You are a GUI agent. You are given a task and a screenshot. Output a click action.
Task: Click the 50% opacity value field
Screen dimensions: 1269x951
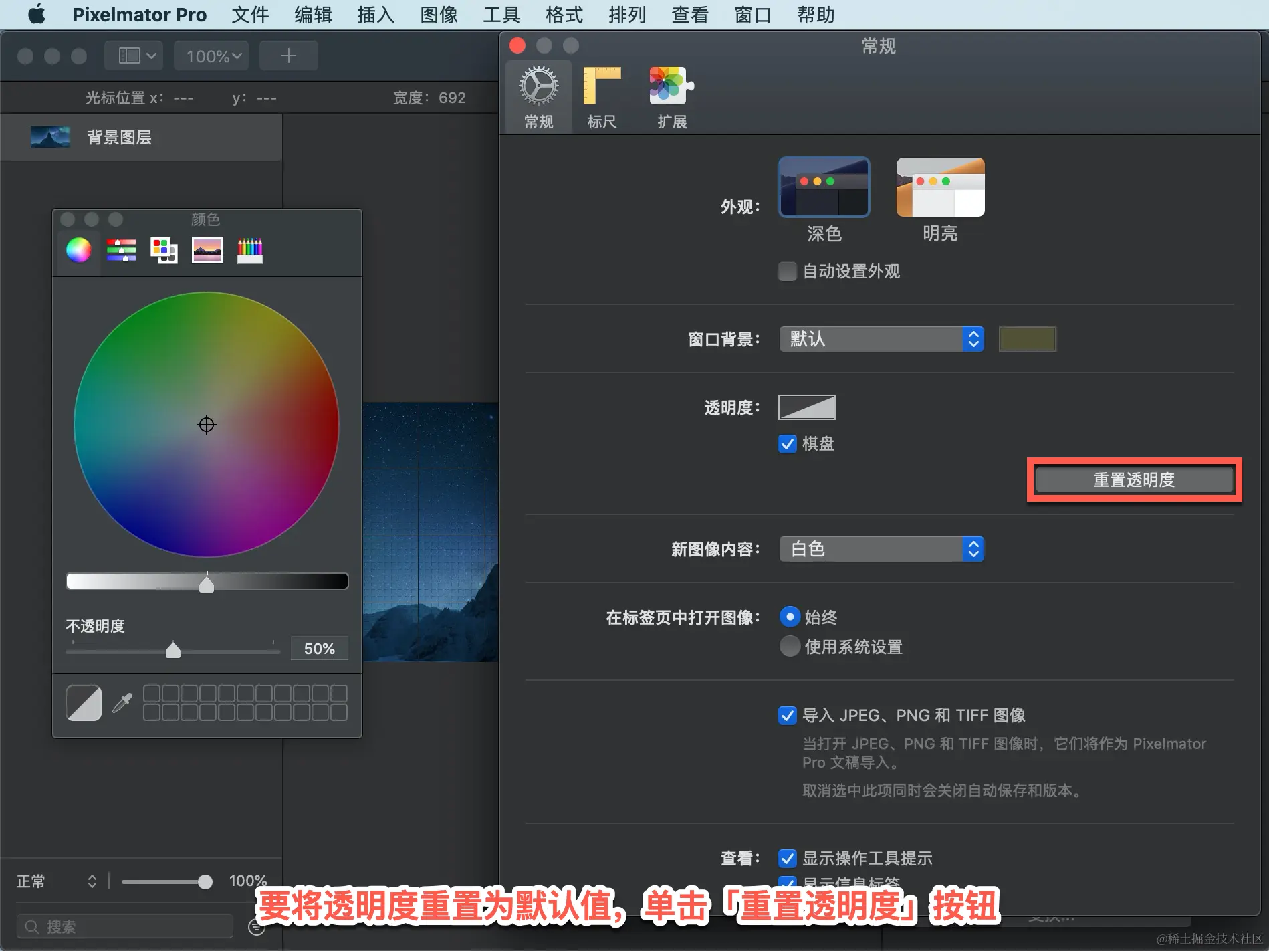pos(320,649)
